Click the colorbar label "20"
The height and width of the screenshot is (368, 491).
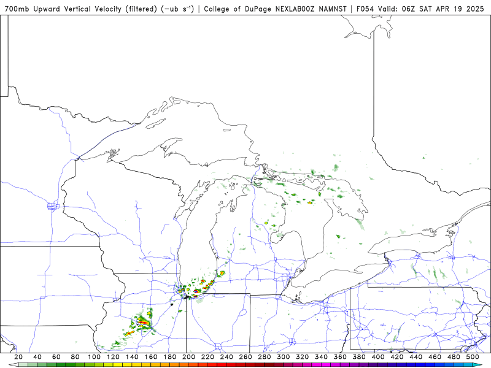click(18, 357)
